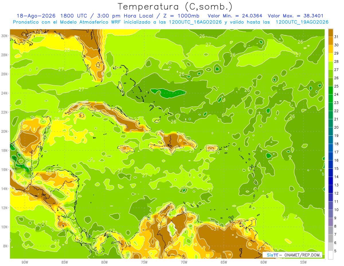The width and height of the screenshot is (344, 266).
Task: Click the legend value label '13'
Action: (x=336, y=185)
